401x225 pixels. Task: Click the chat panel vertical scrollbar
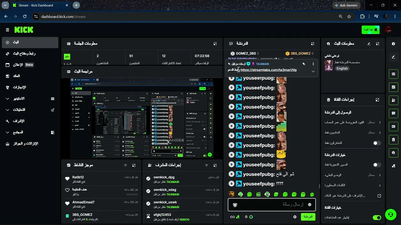tap(319, 186)
